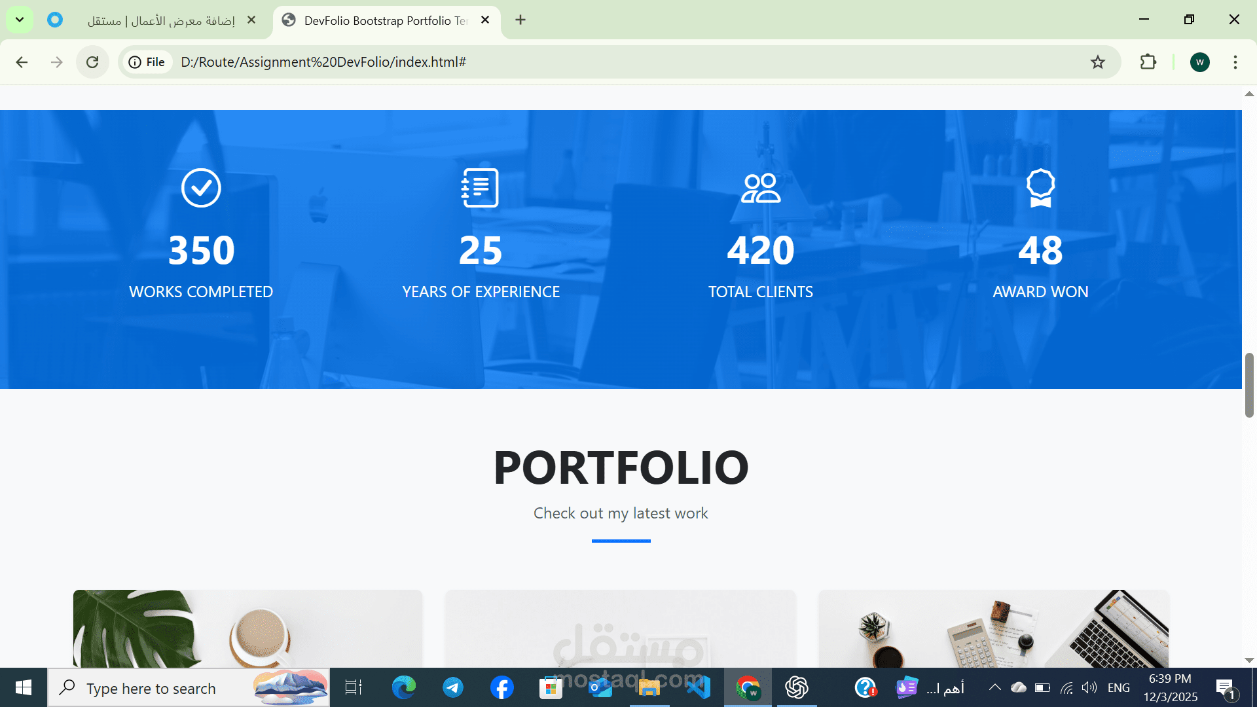Click the Works Completed checkmark icon
Image resolution: width=1257 pixels, height=707 pixels.
click(x=201, y=188)
